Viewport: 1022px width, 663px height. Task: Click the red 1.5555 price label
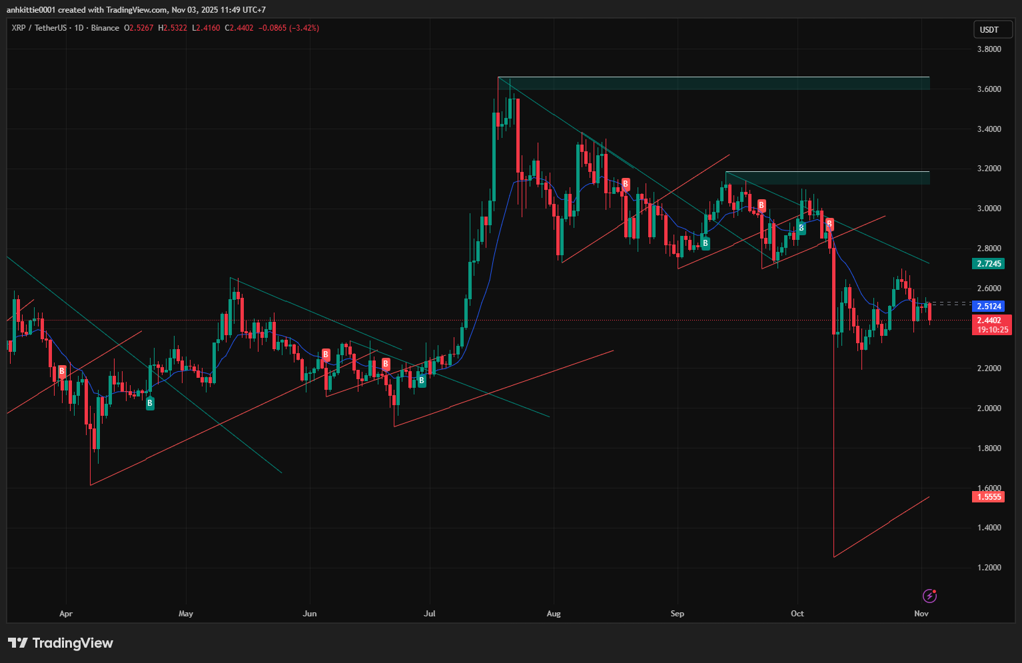tap(989, 497)
